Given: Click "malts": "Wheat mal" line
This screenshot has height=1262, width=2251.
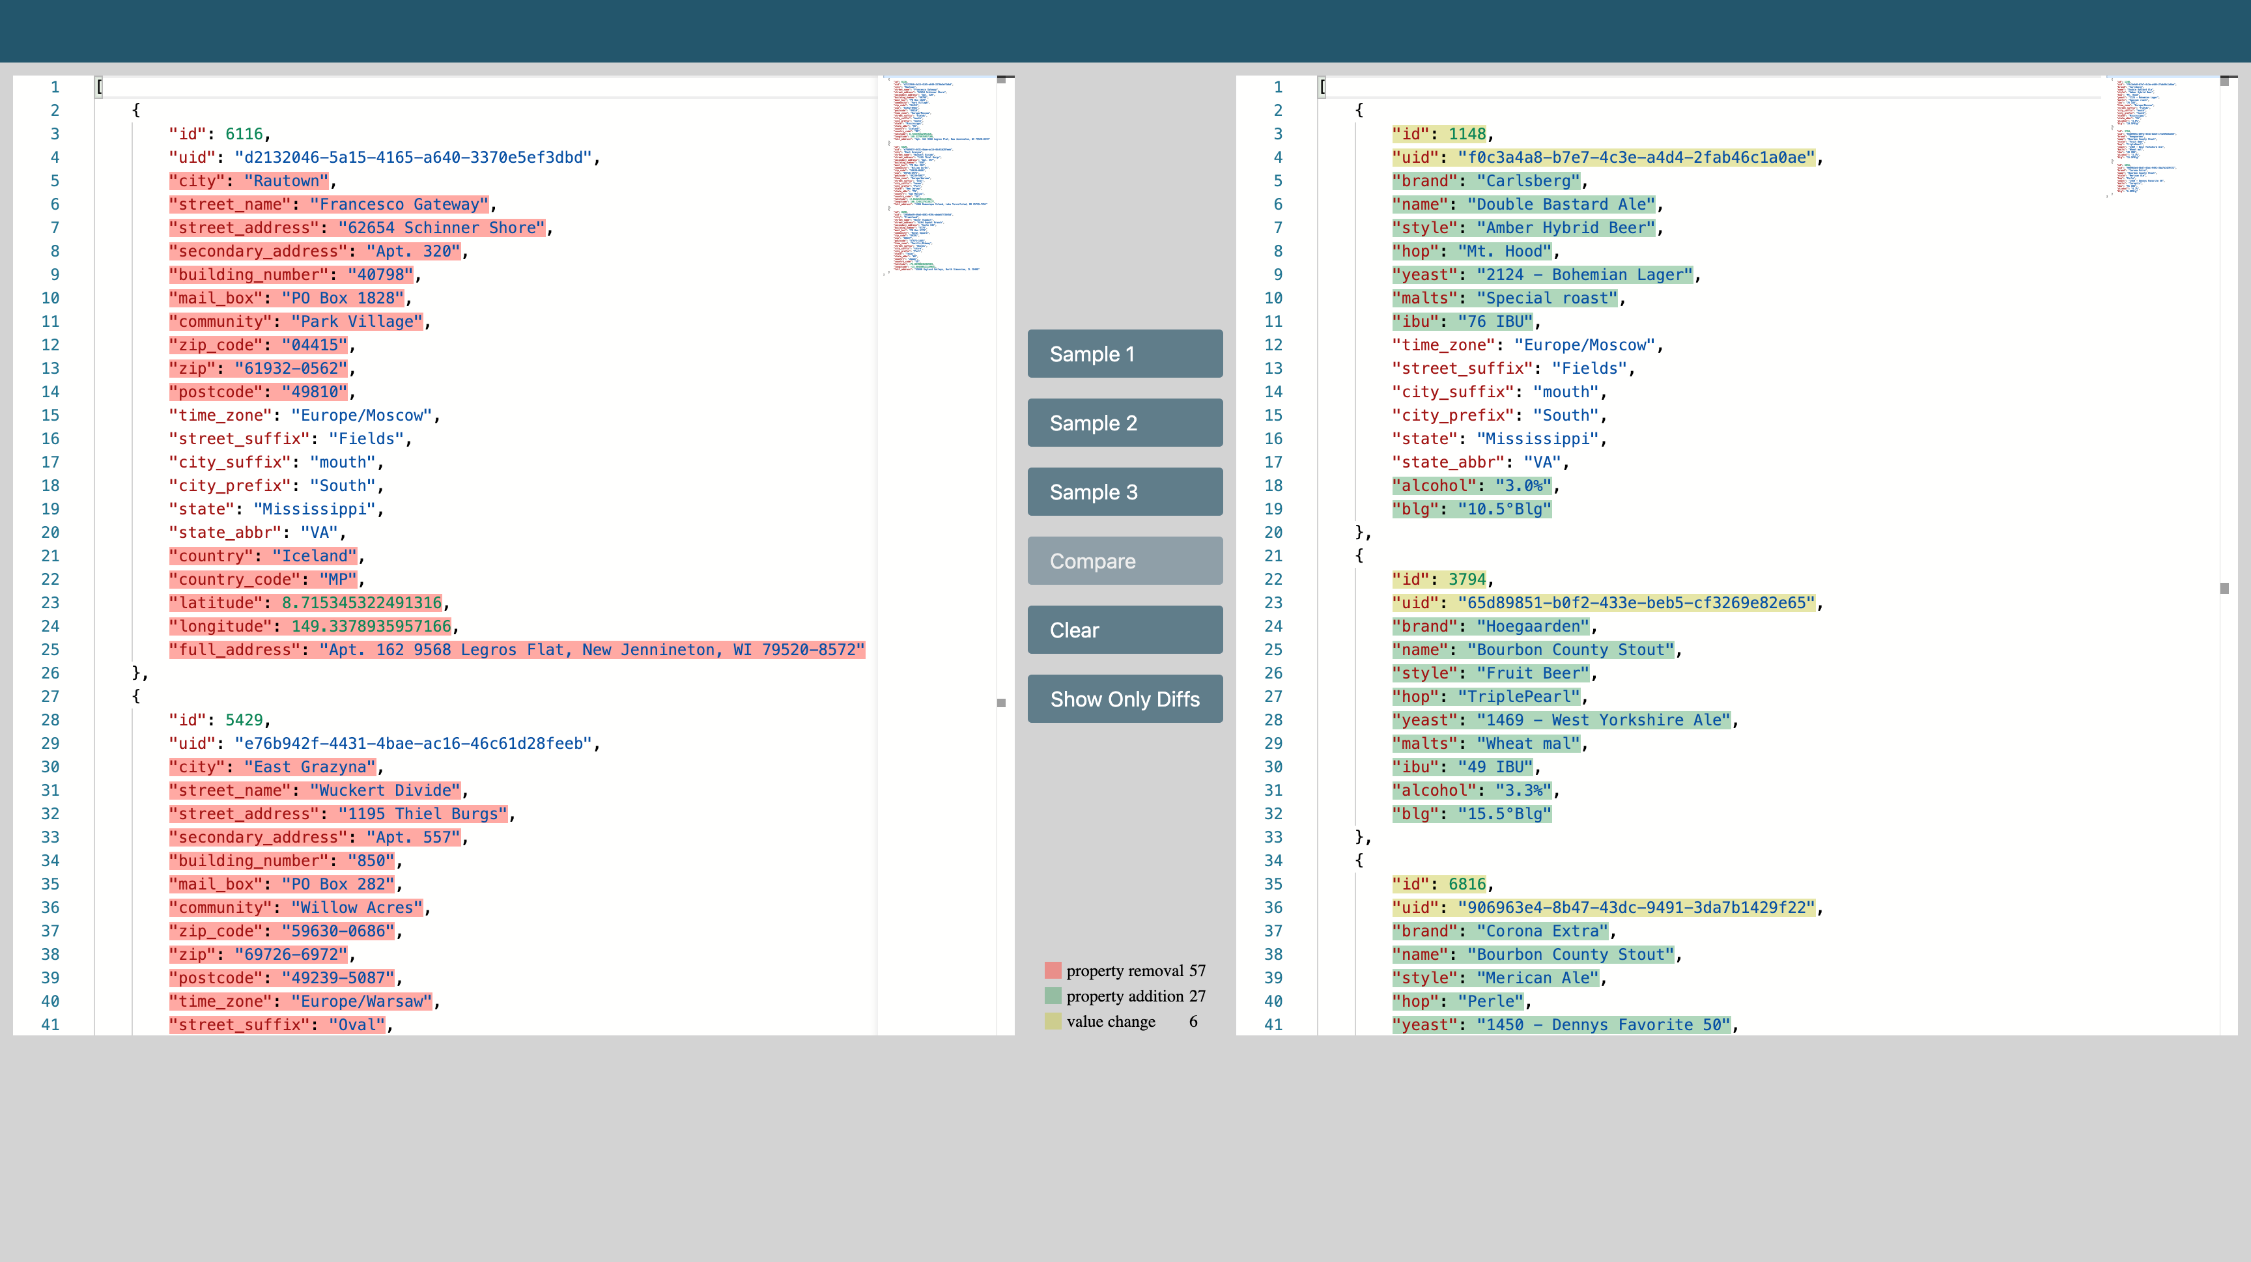Looking at the screenshot, I should [1486, 743].
